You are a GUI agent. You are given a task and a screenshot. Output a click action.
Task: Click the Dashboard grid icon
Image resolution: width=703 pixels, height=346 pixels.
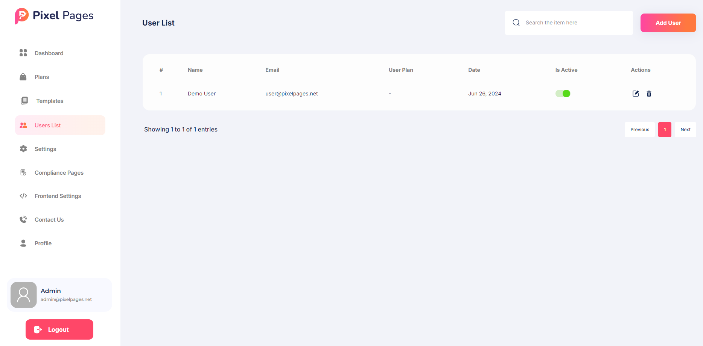pos(23,53)
